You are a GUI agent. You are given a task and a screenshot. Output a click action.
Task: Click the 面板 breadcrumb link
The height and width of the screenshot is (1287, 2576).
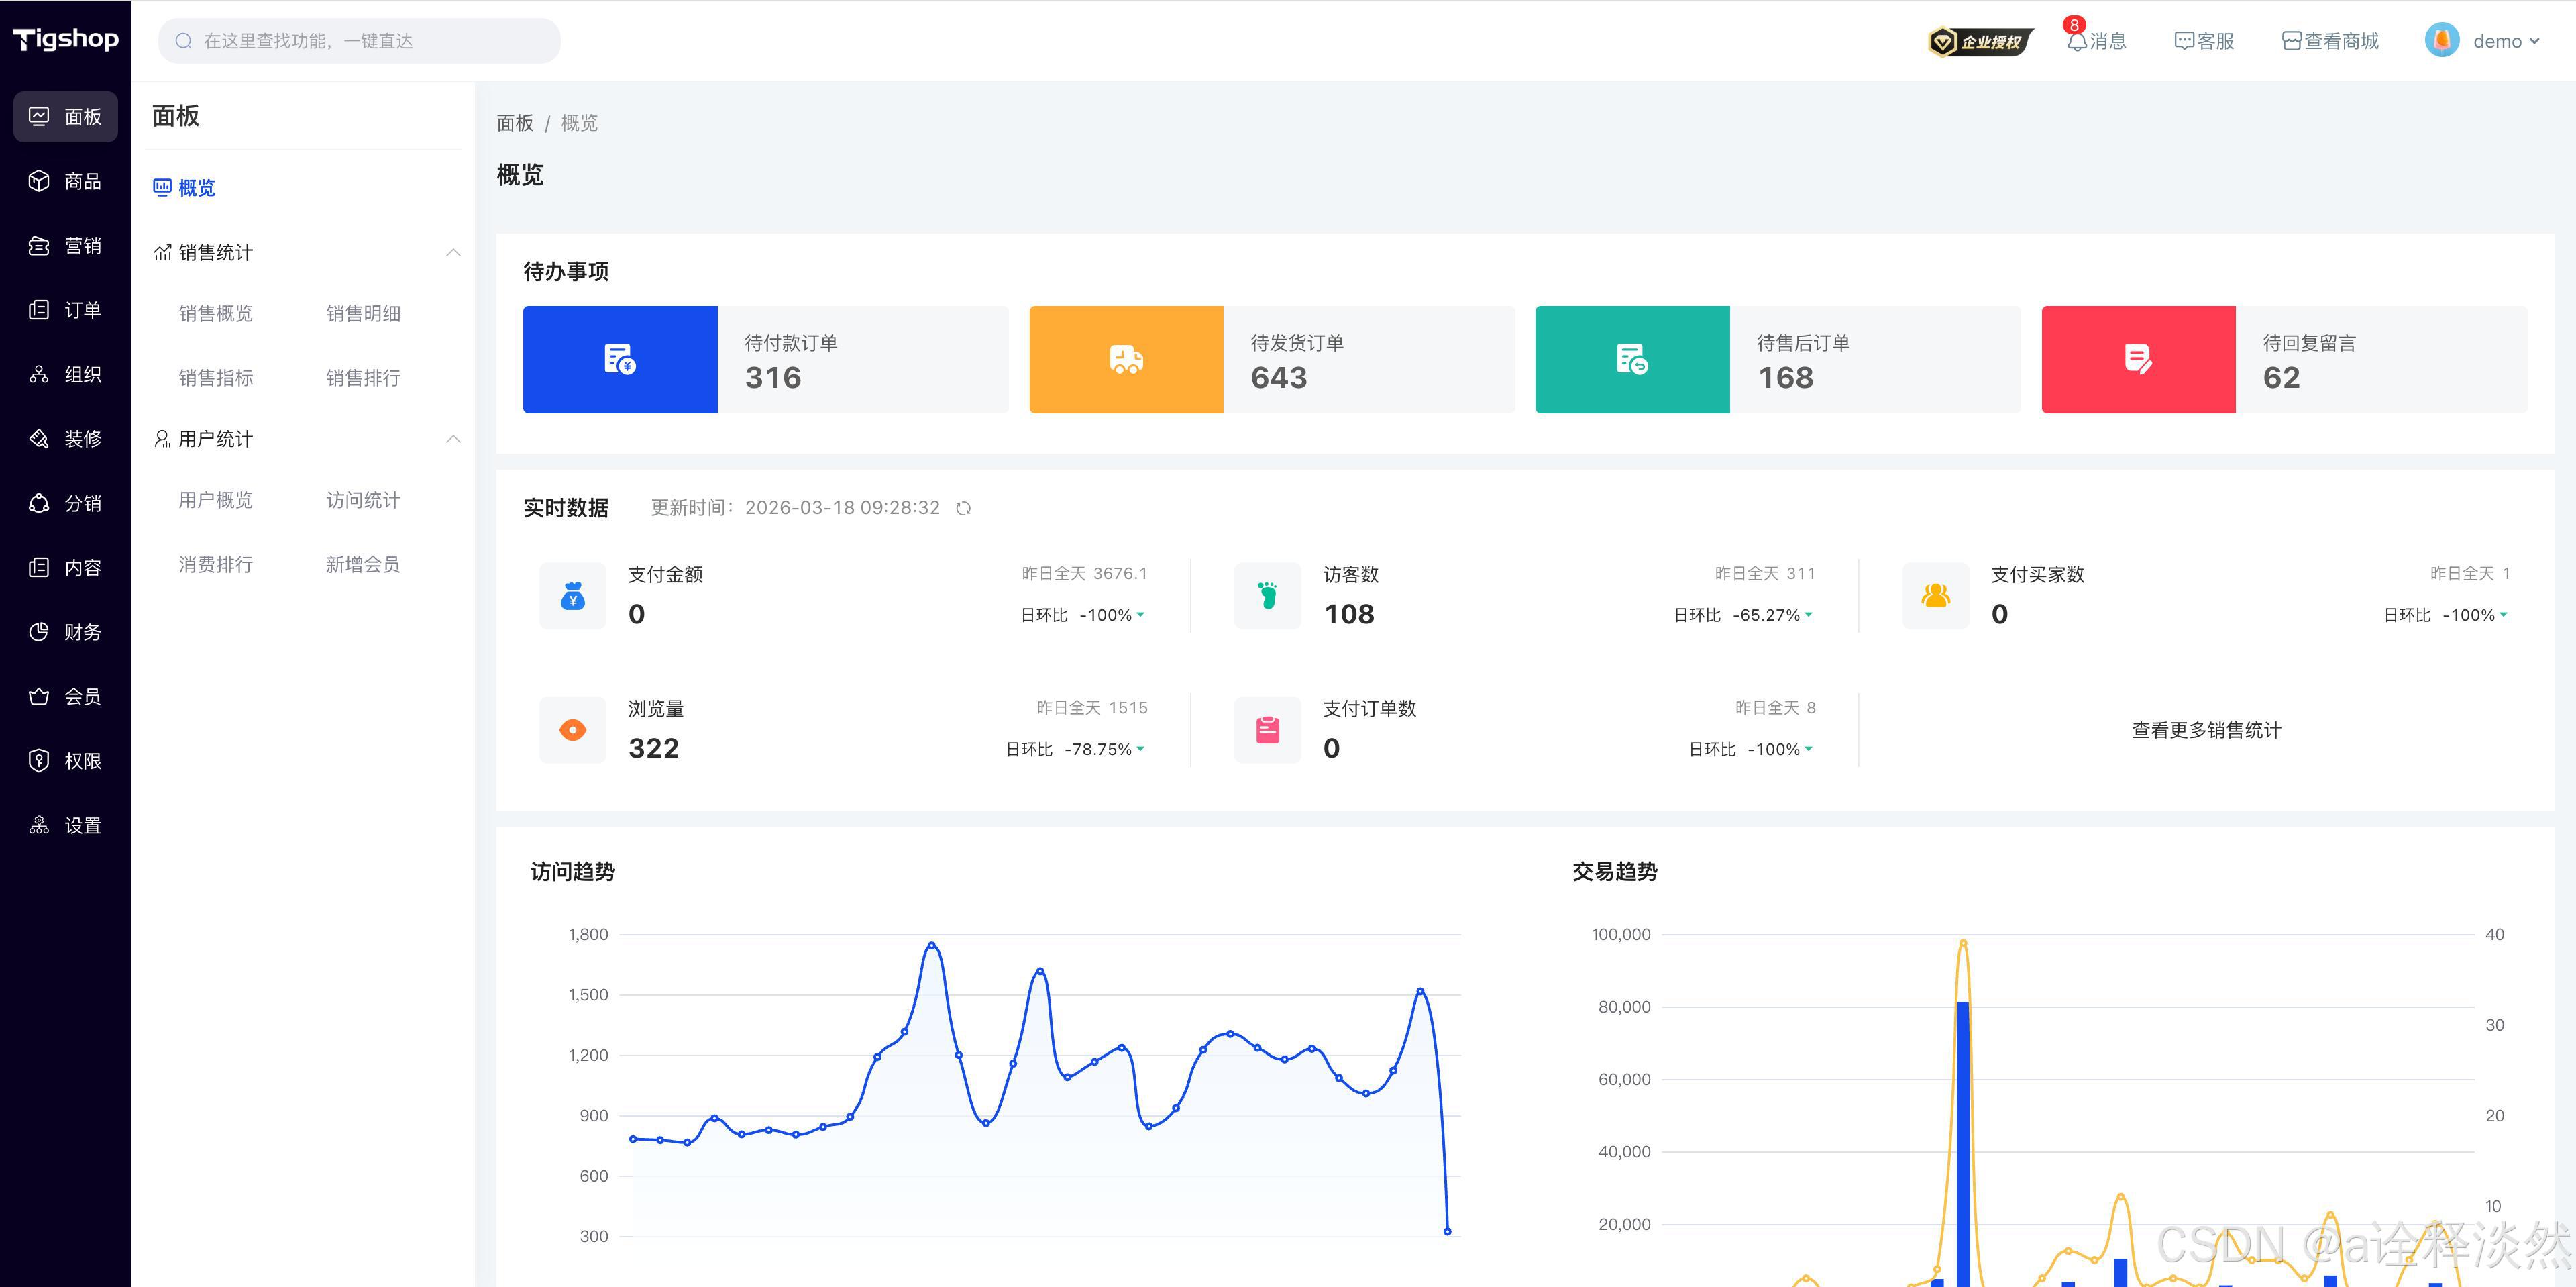point(515,123)
